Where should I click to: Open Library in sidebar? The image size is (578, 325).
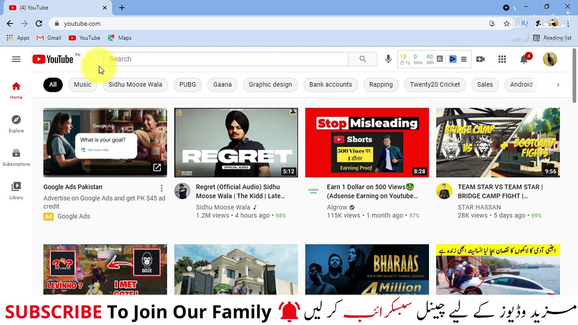16,190
